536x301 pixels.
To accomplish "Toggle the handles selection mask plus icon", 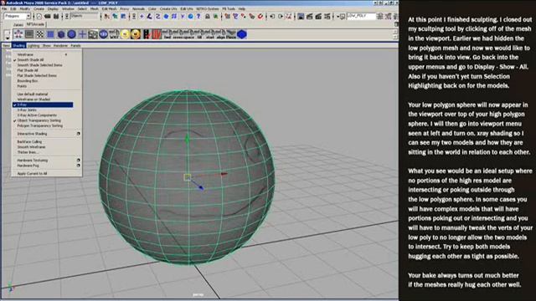I will 142,16.
